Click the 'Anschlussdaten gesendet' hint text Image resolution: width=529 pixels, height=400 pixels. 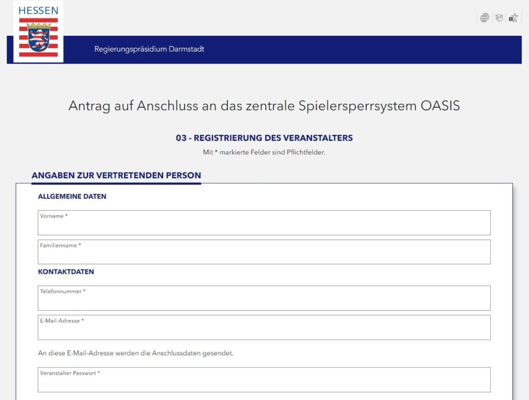(x=136, y=353)
